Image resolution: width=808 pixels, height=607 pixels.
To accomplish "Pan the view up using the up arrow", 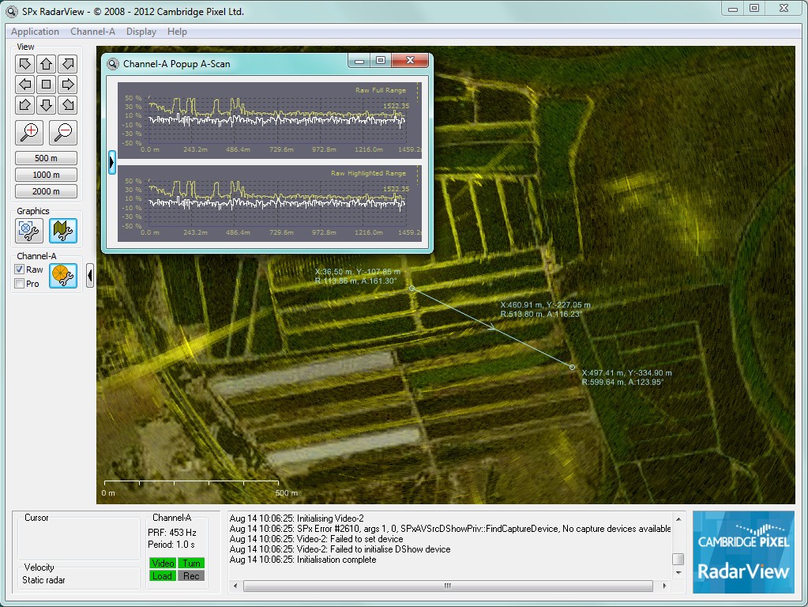I will click(x=45, y=63).
